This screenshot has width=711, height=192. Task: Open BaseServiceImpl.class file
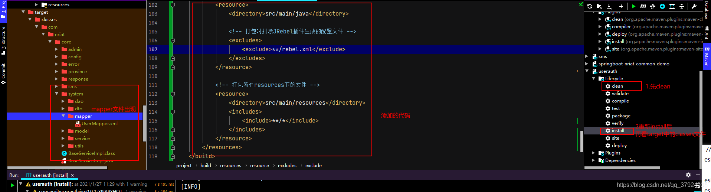[x=91, y=153]
